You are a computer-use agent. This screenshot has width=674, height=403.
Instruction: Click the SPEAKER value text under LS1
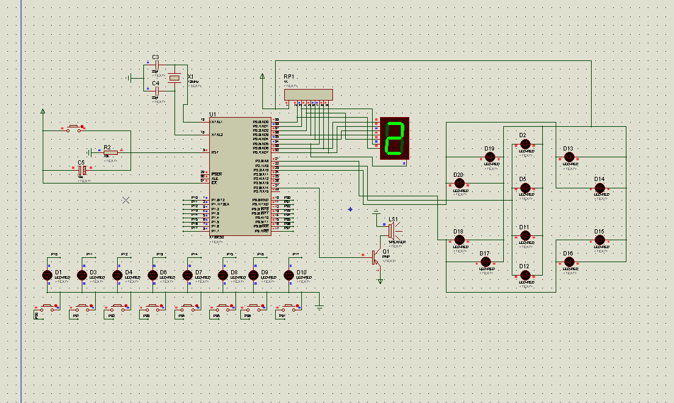point(397,242)
